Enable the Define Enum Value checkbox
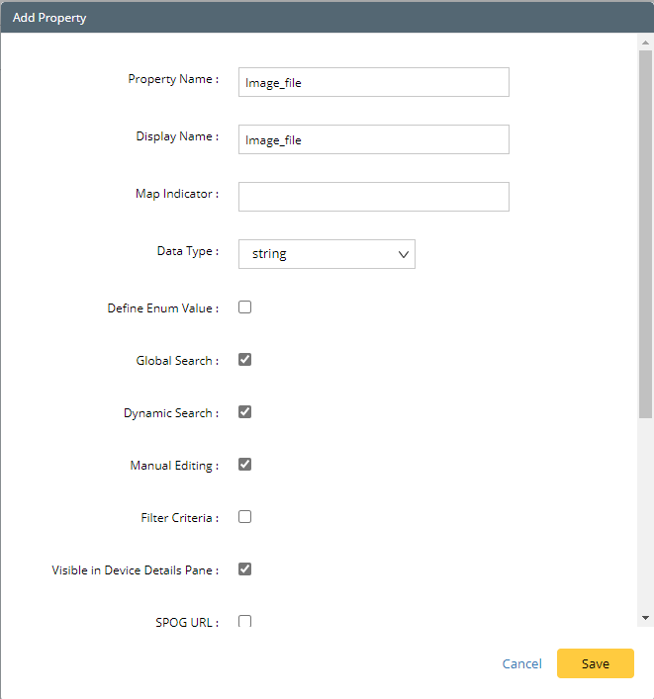The image size is (654, 699). (245, 307)
